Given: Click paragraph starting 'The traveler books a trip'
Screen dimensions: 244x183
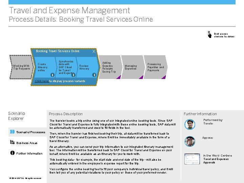Looking at the screenshot, I should pos(113,124).
